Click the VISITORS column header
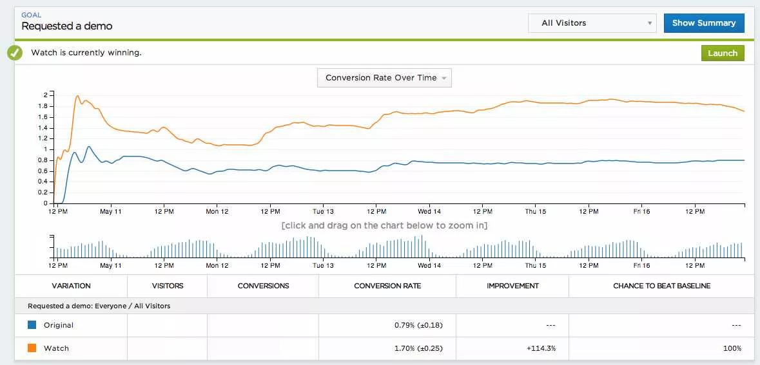 [x=167, y=286]
